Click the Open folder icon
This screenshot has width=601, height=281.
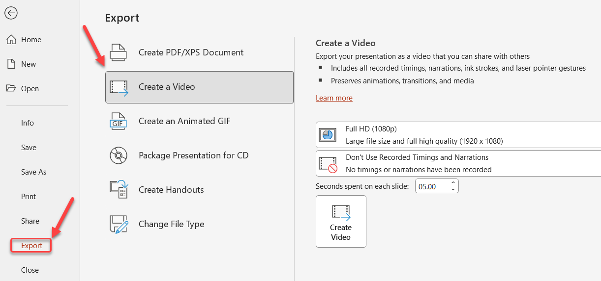(x=11, y=88)
